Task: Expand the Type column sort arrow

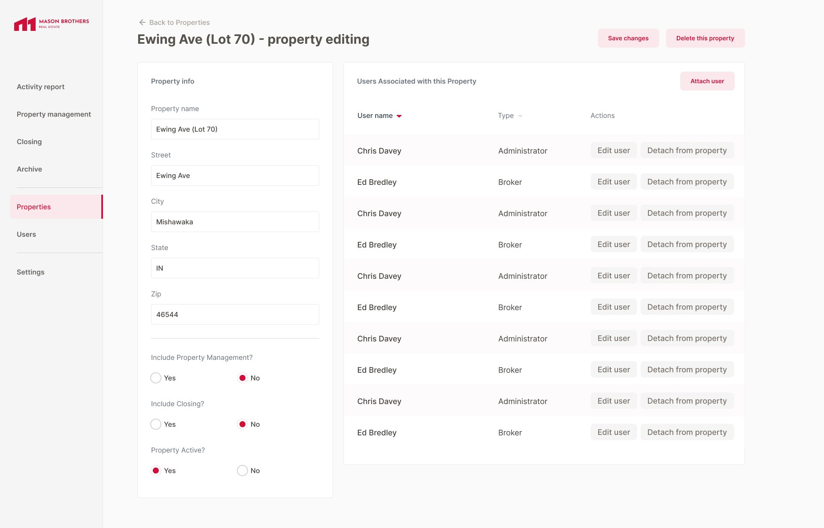Action: 520,116
